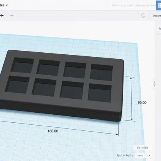The image size is (161, 161).
Task: Click the greyed redo arrow icon
Action: [x=12, y=16]
